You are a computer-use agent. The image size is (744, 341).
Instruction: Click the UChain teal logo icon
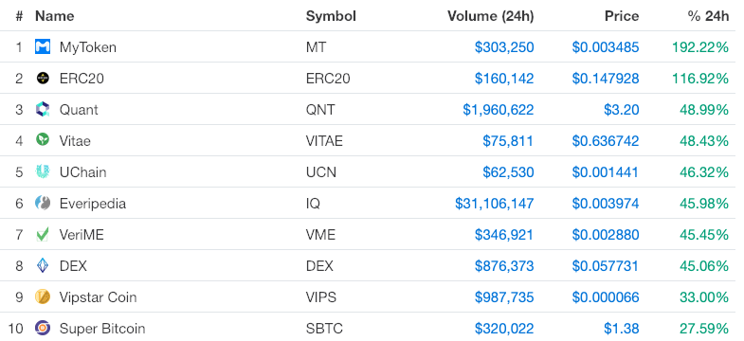43,171
